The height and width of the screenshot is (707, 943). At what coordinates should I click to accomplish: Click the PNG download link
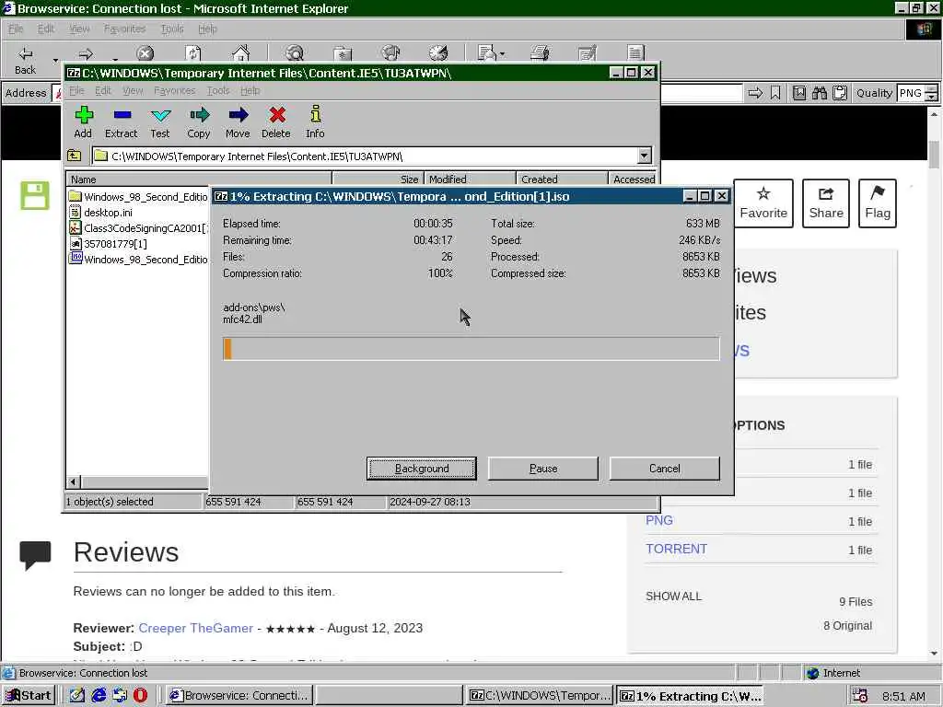tap(659, 521)
